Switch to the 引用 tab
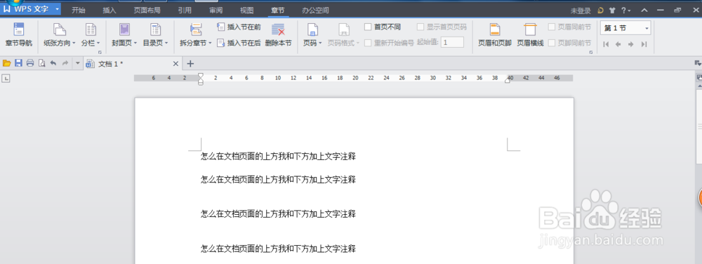The height and width of the screenshot is (264, 702). (185, 11)
